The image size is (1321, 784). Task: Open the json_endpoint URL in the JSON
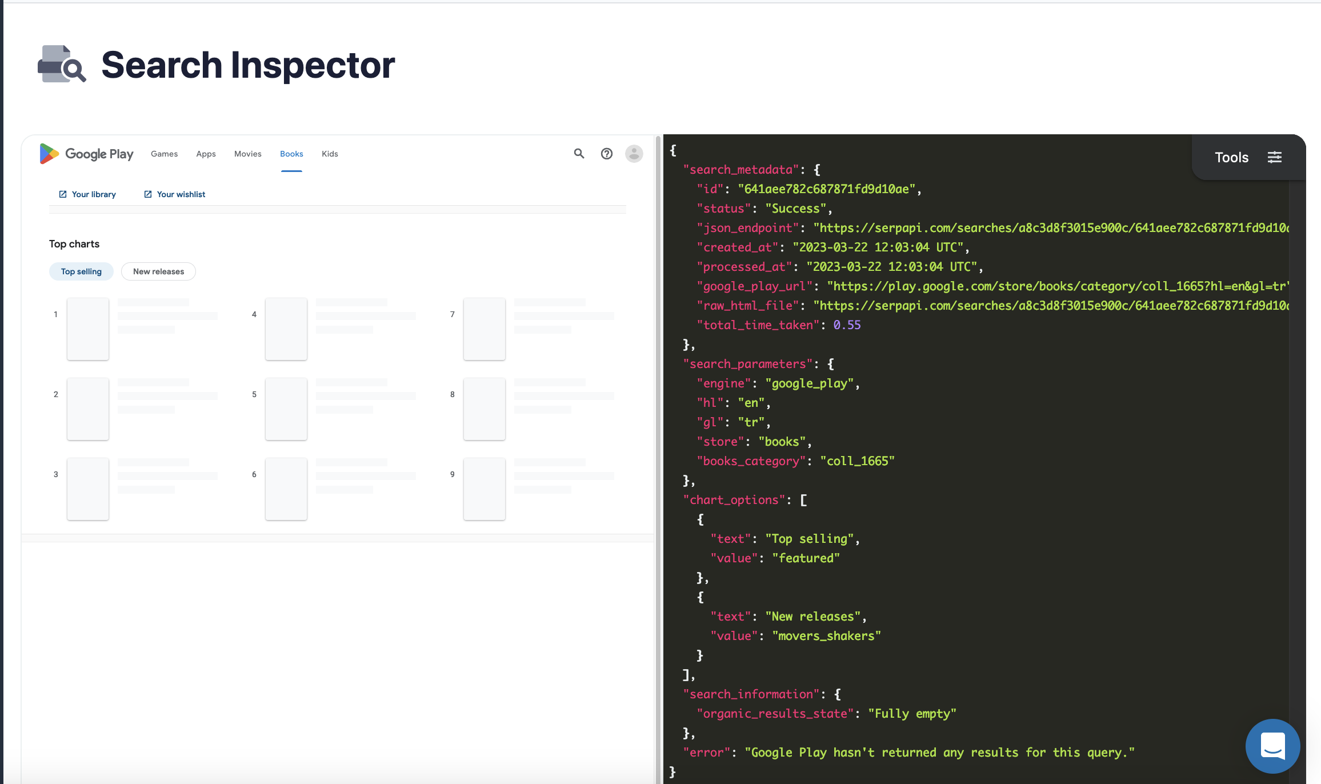point(1028,227)
